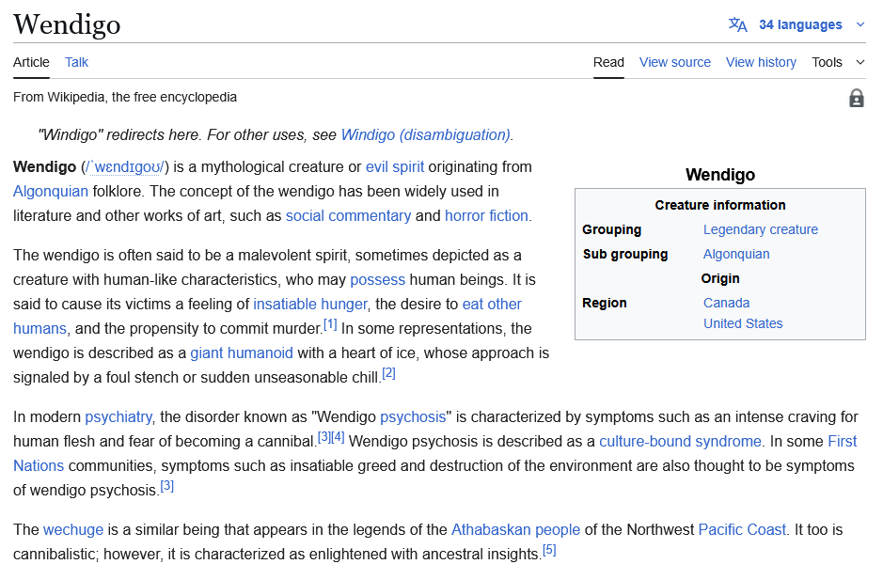The image size is (883, 580).
Task: Click the main Wendigo page heading
Action: coord(67,24)
